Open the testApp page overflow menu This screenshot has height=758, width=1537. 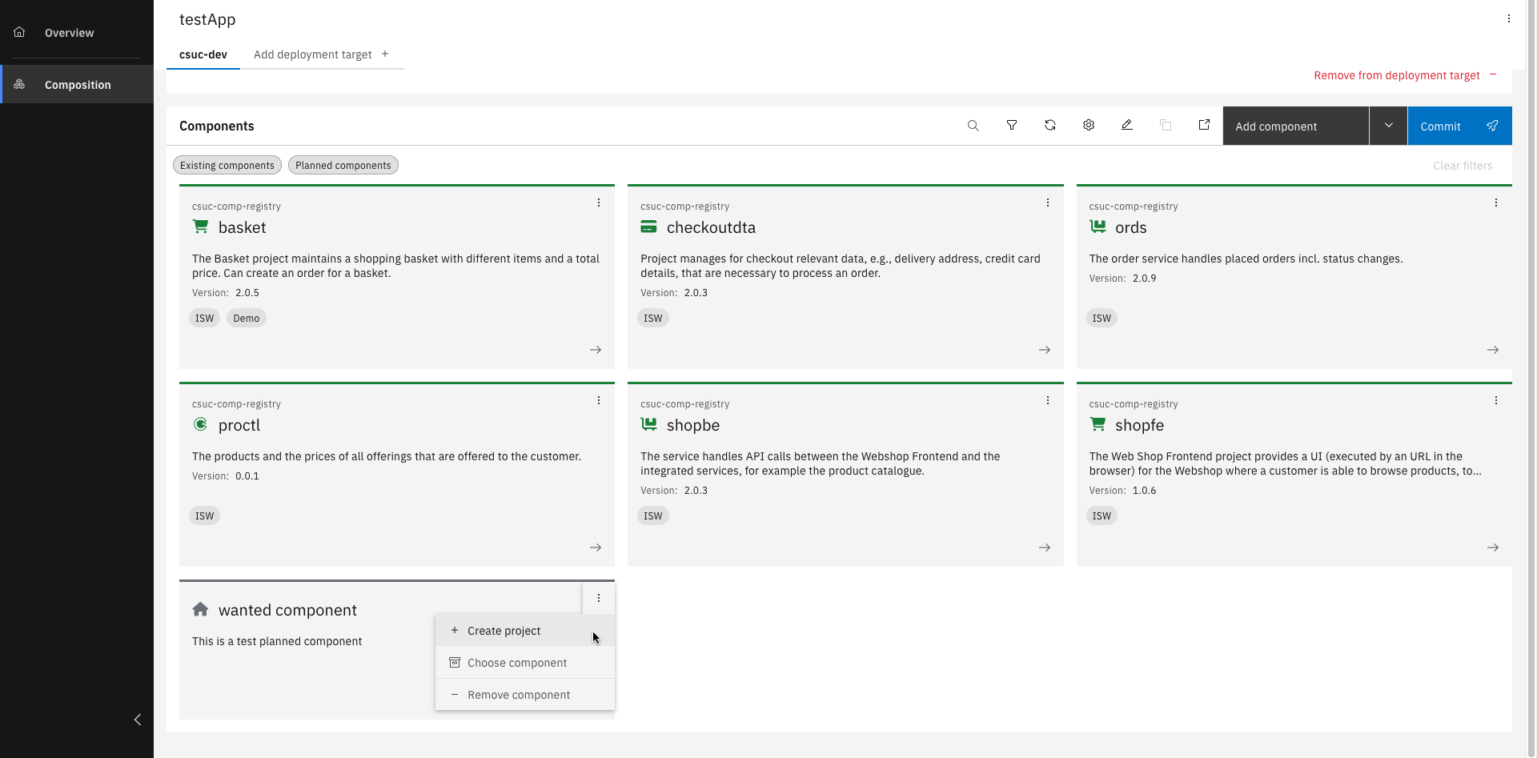pyautogui.click(x=1508, y=19)
